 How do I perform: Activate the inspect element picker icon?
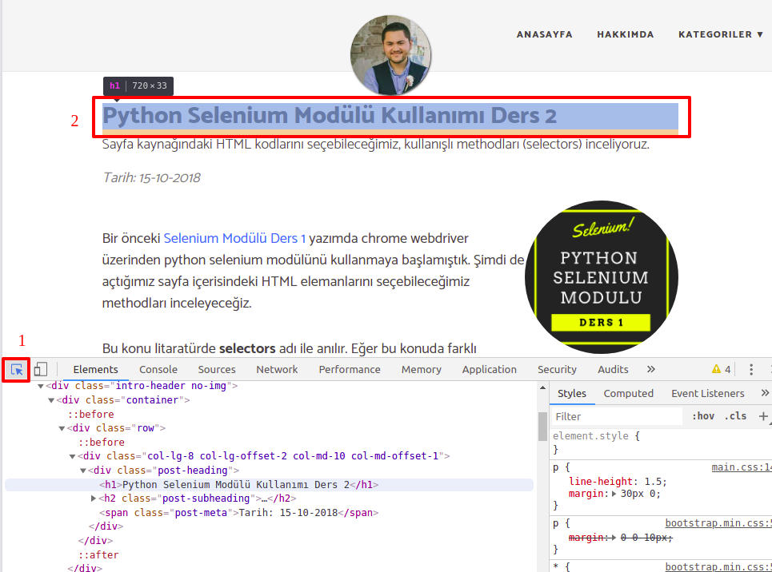click(17, 369)
